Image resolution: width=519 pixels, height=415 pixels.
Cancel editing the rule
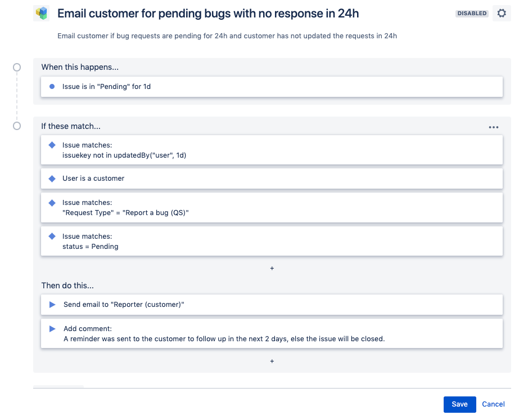click(493, 404)
